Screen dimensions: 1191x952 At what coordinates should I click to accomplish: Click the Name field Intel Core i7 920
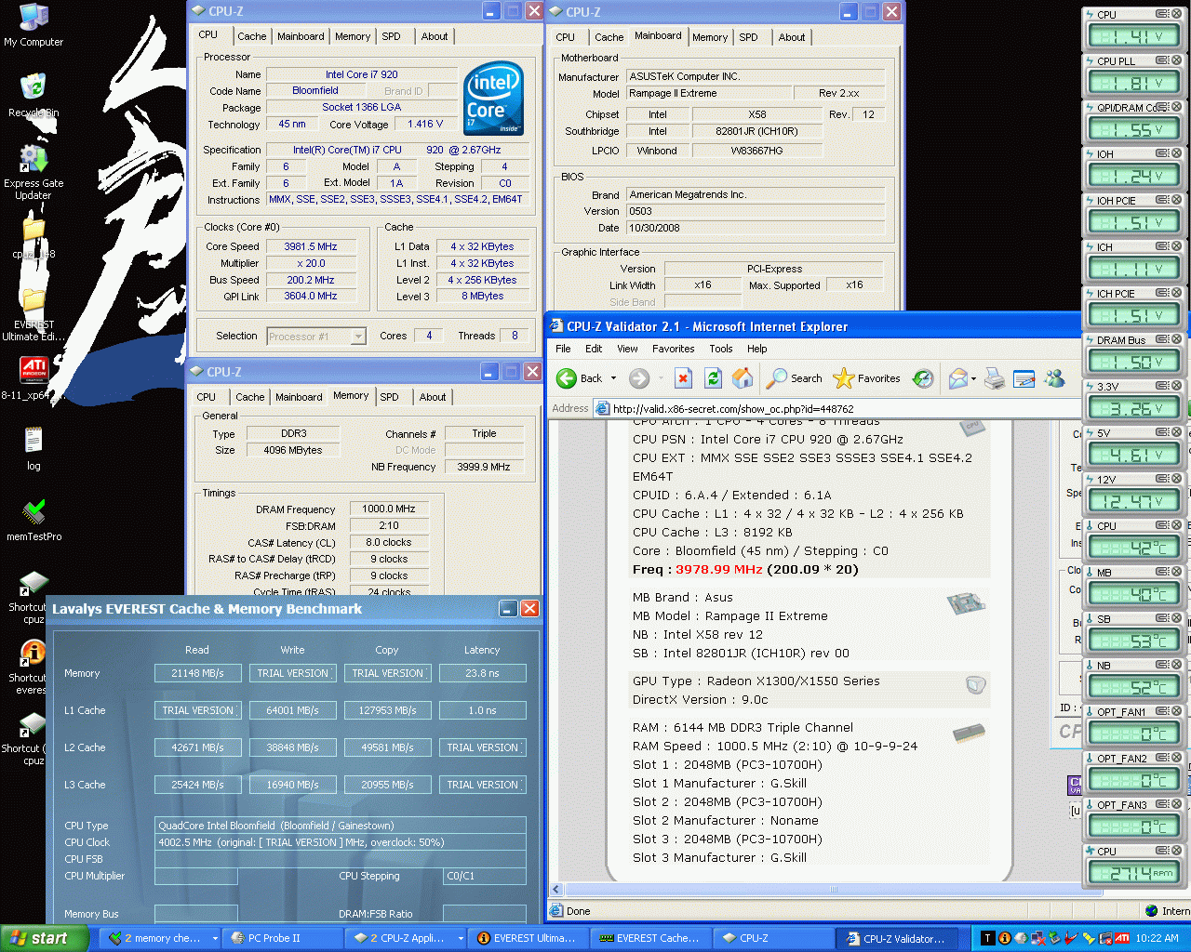(361, 74)
